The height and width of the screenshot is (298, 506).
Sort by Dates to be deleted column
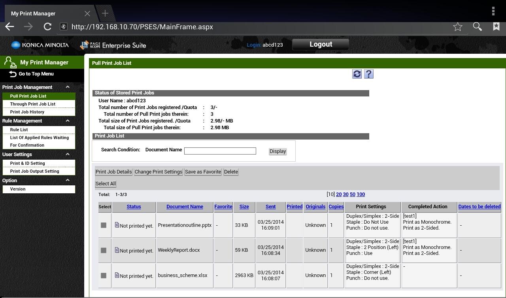point(480,207)
